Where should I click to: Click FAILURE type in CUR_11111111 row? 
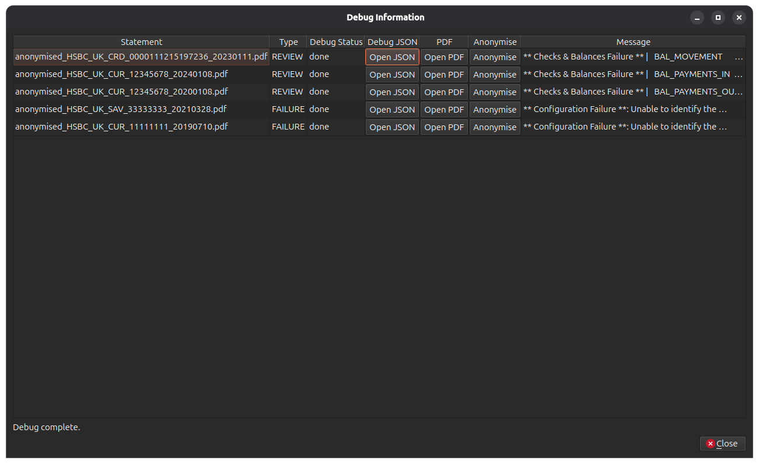coord(288,127)
